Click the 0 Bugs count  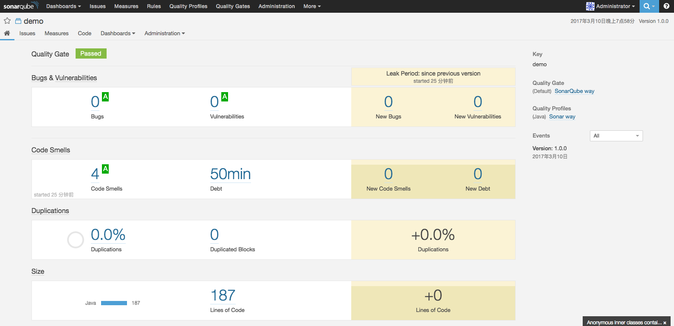pos(95,102)
